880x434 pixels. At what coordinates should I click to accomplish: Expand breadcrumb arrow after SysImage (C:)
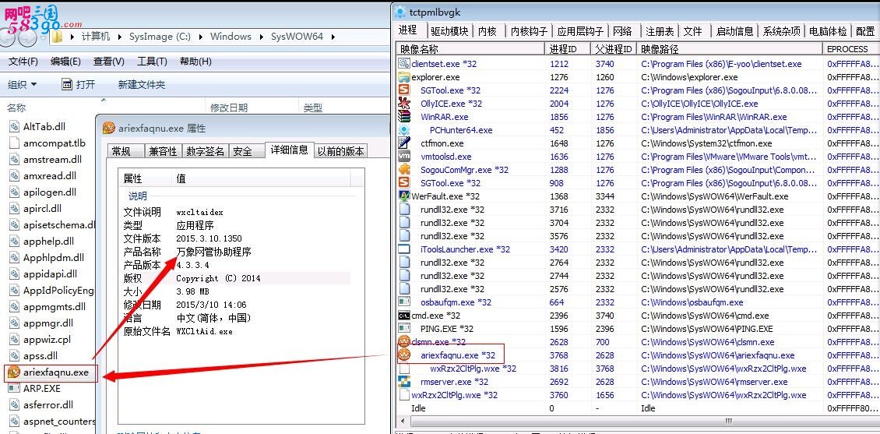click(200, 37)
